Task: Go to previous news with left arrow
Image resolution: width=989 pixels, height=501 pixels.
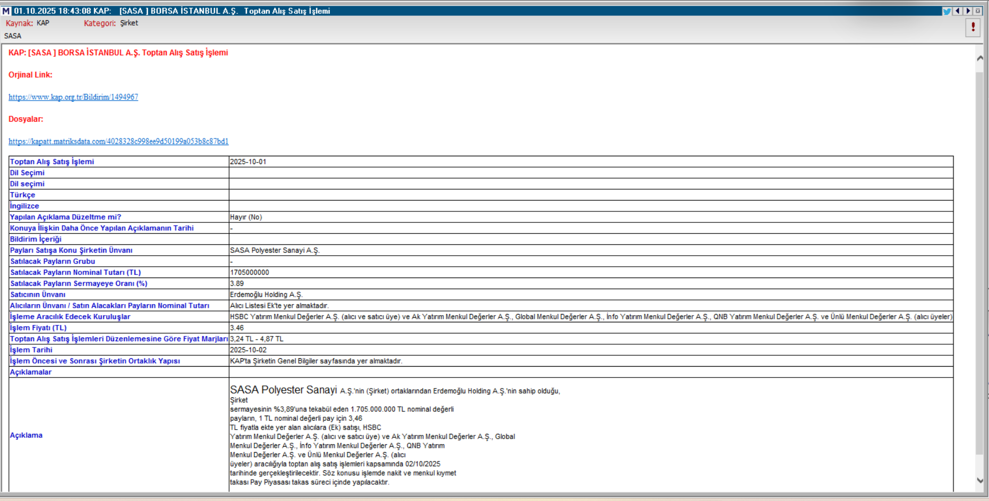Action: pyautogui.click(x=957, y=11)
